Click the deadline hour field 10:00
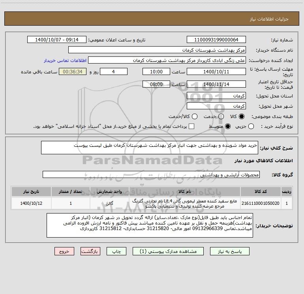This screenshot has width=304, height=294. click(x=156, y=72)
